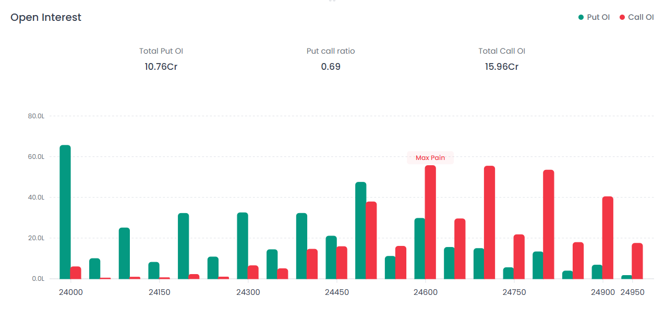Click the Total Call OI value 15.96Cr

pyautogui.click(x=501, y=67)
